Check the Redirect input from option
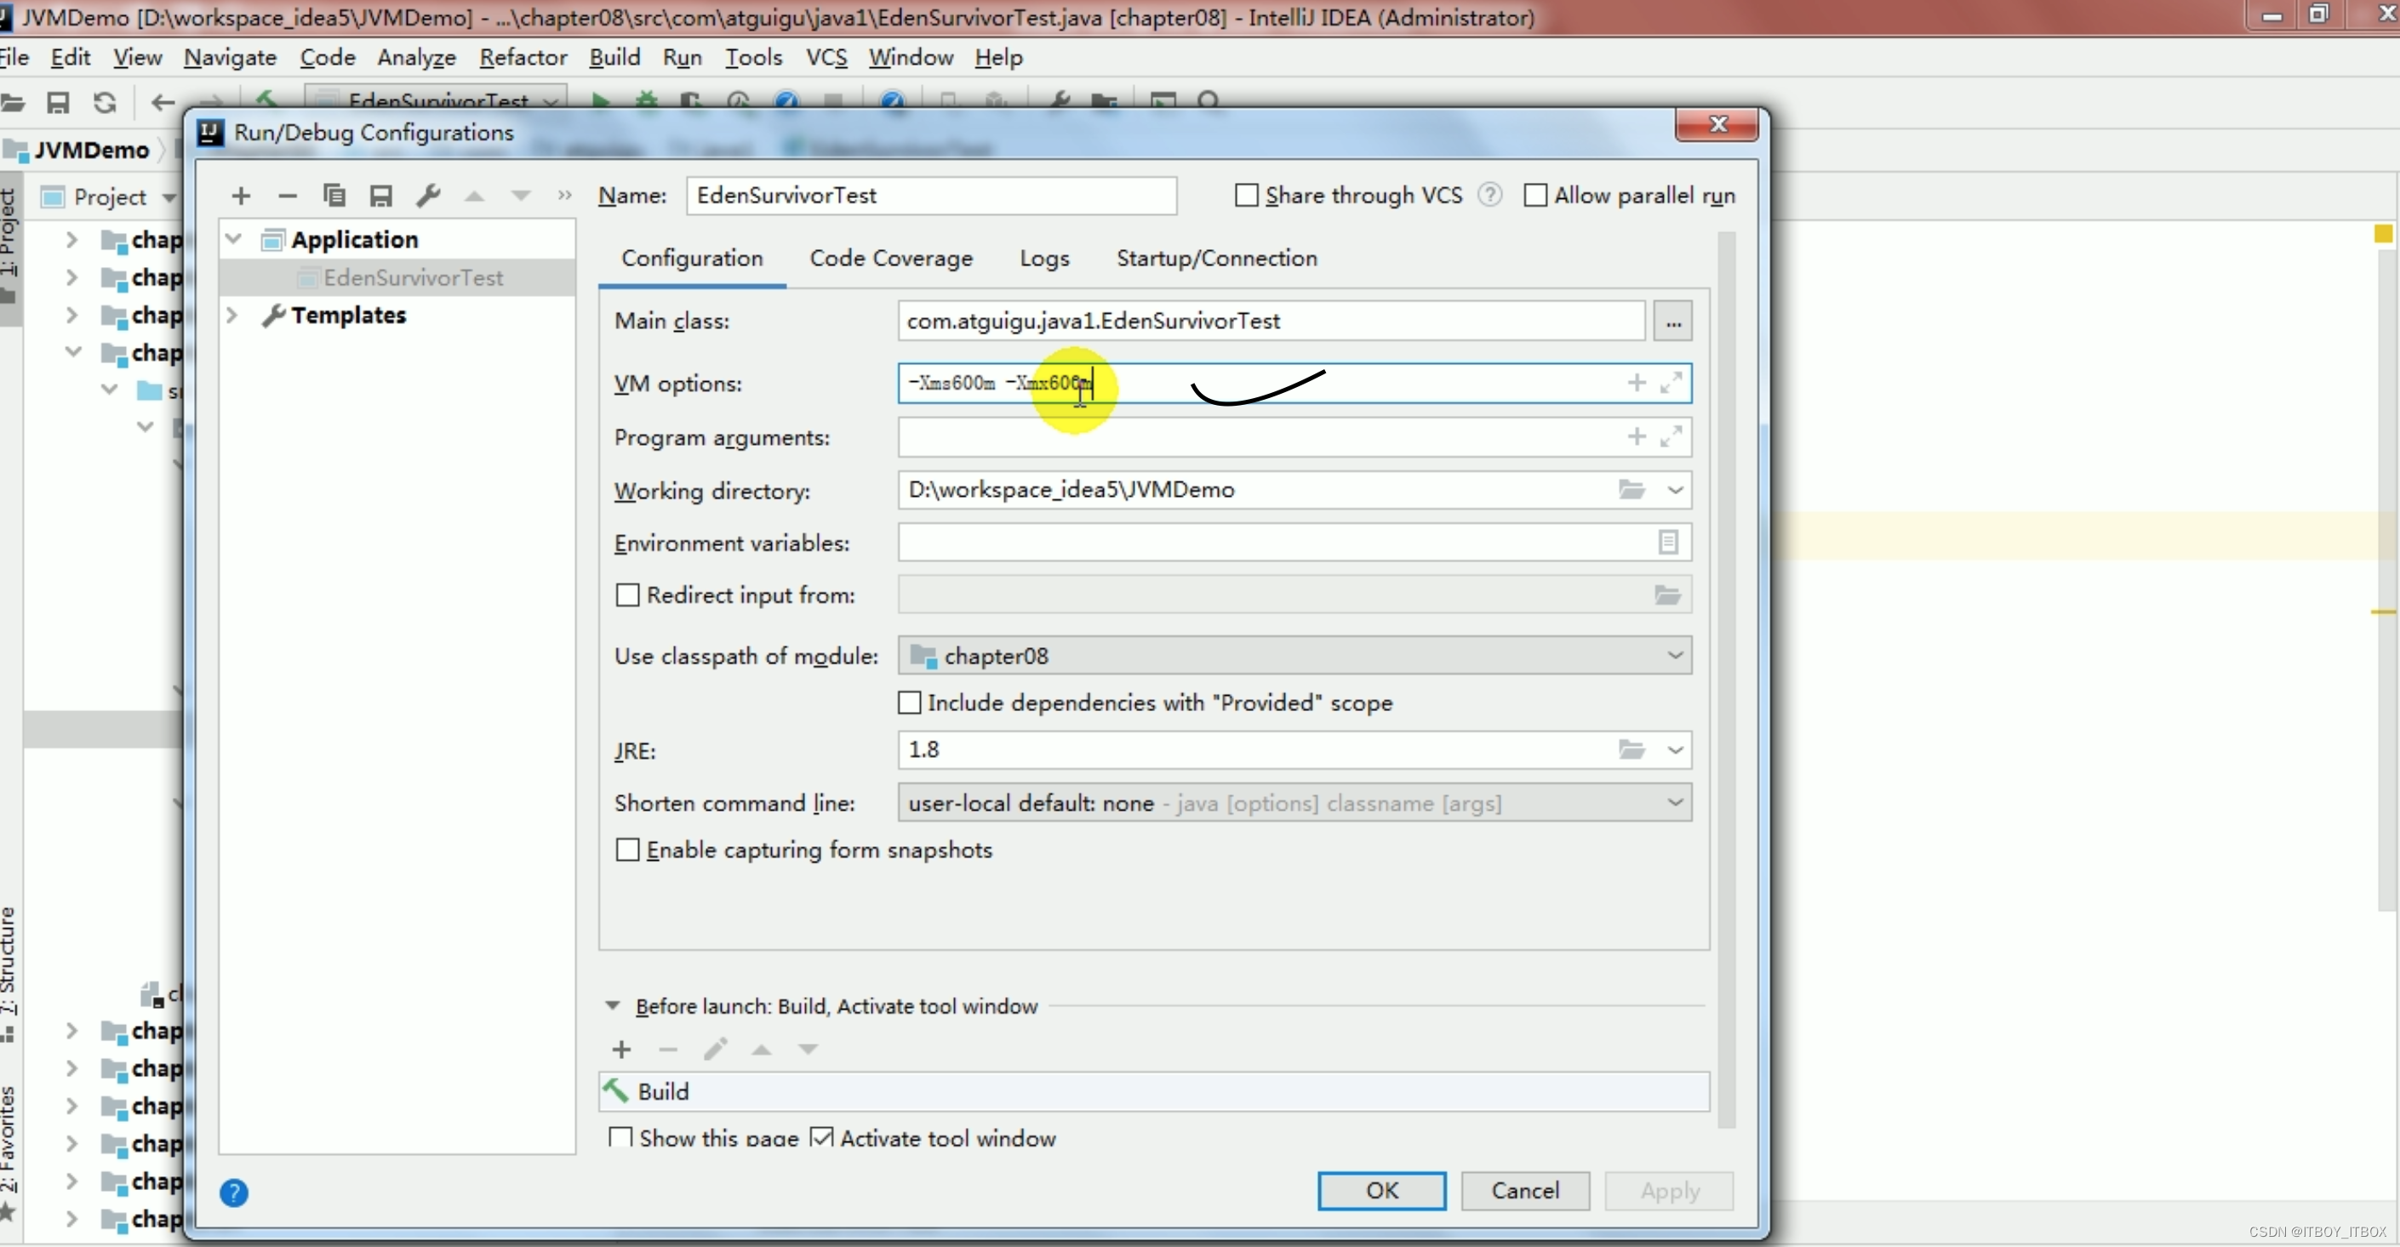This screenshot has height=1247, width=2400. pos(628,595)
